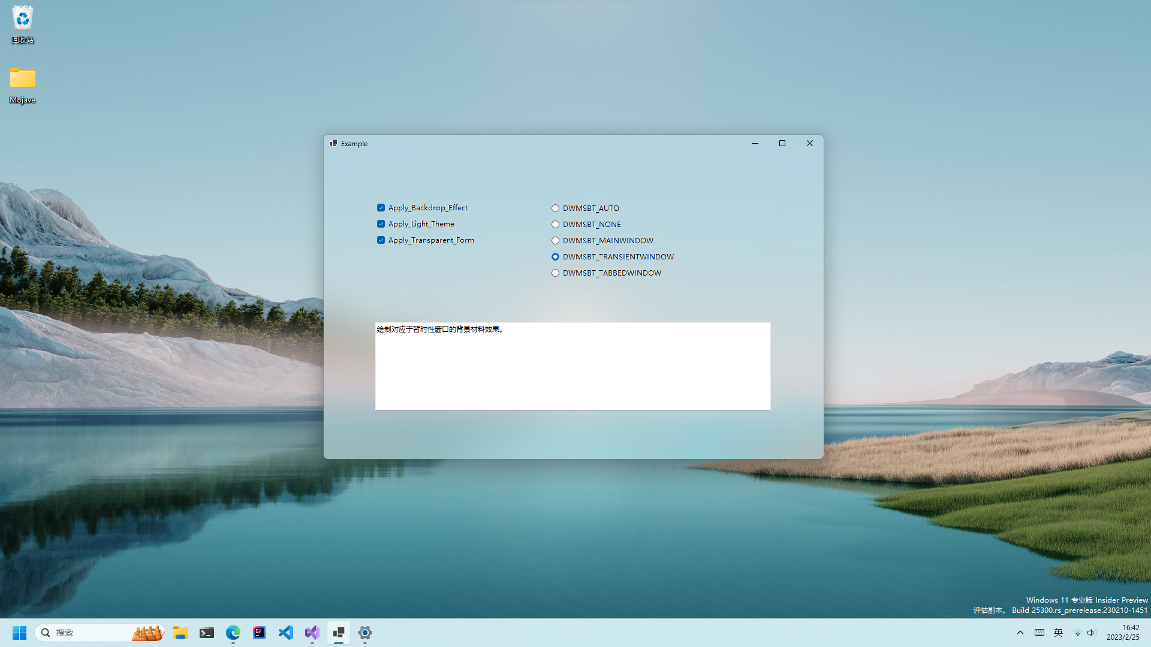The width and height of the screenshot is (1151, 647).
Task: Click the taskbar search box
Action: (90, 633)
